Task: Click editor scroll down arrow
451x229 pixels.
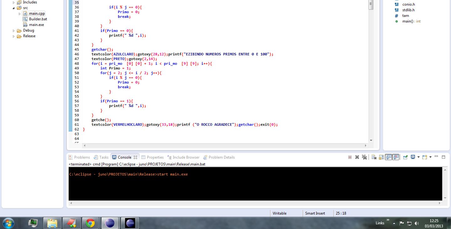Action: pyautogui.click(x=371, y=140)
